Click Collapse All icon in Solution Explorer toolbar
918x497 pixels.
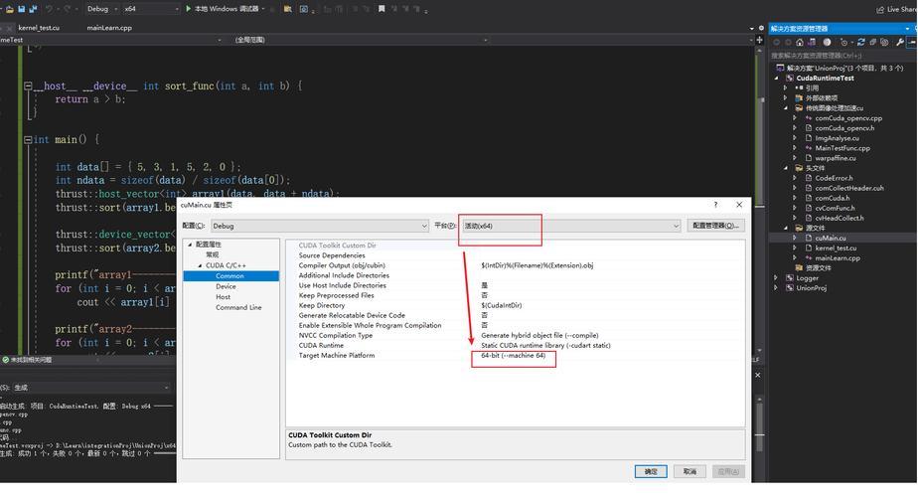coord(873,42)
